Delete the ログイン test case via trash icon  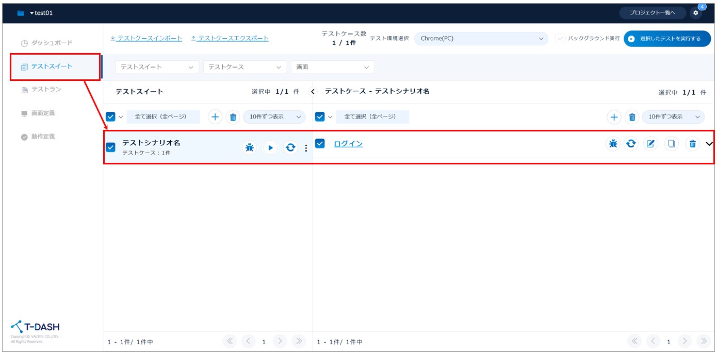(x=692, y=144)
